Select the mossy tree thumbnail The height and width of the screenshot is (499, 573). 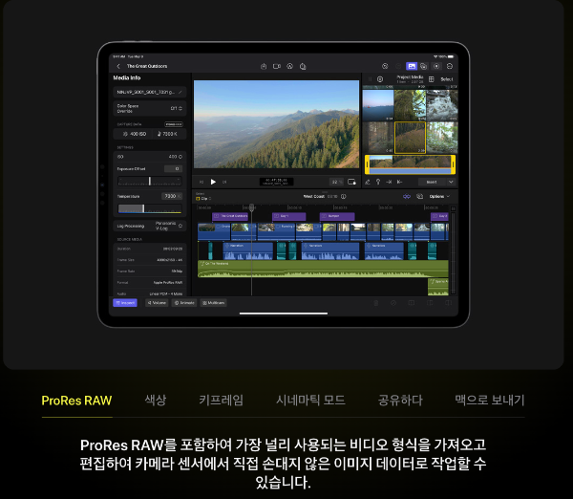(x=410, y=105)
